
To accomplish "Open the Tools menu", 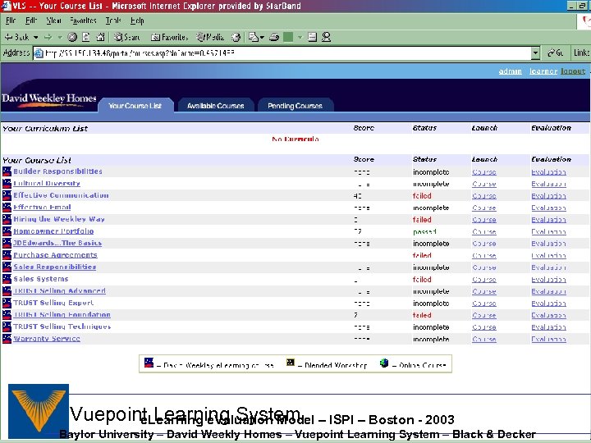I will point(113,21).
